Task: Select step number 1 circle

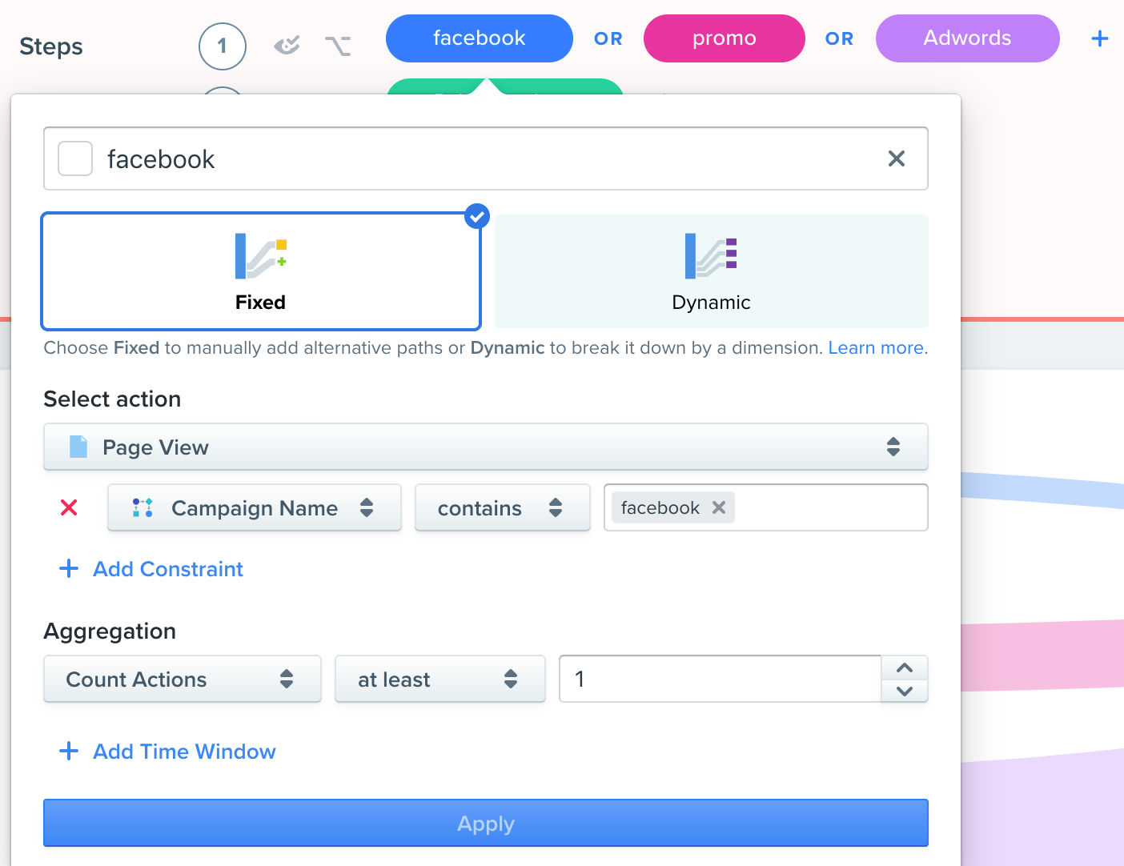Action: [223, 46]
